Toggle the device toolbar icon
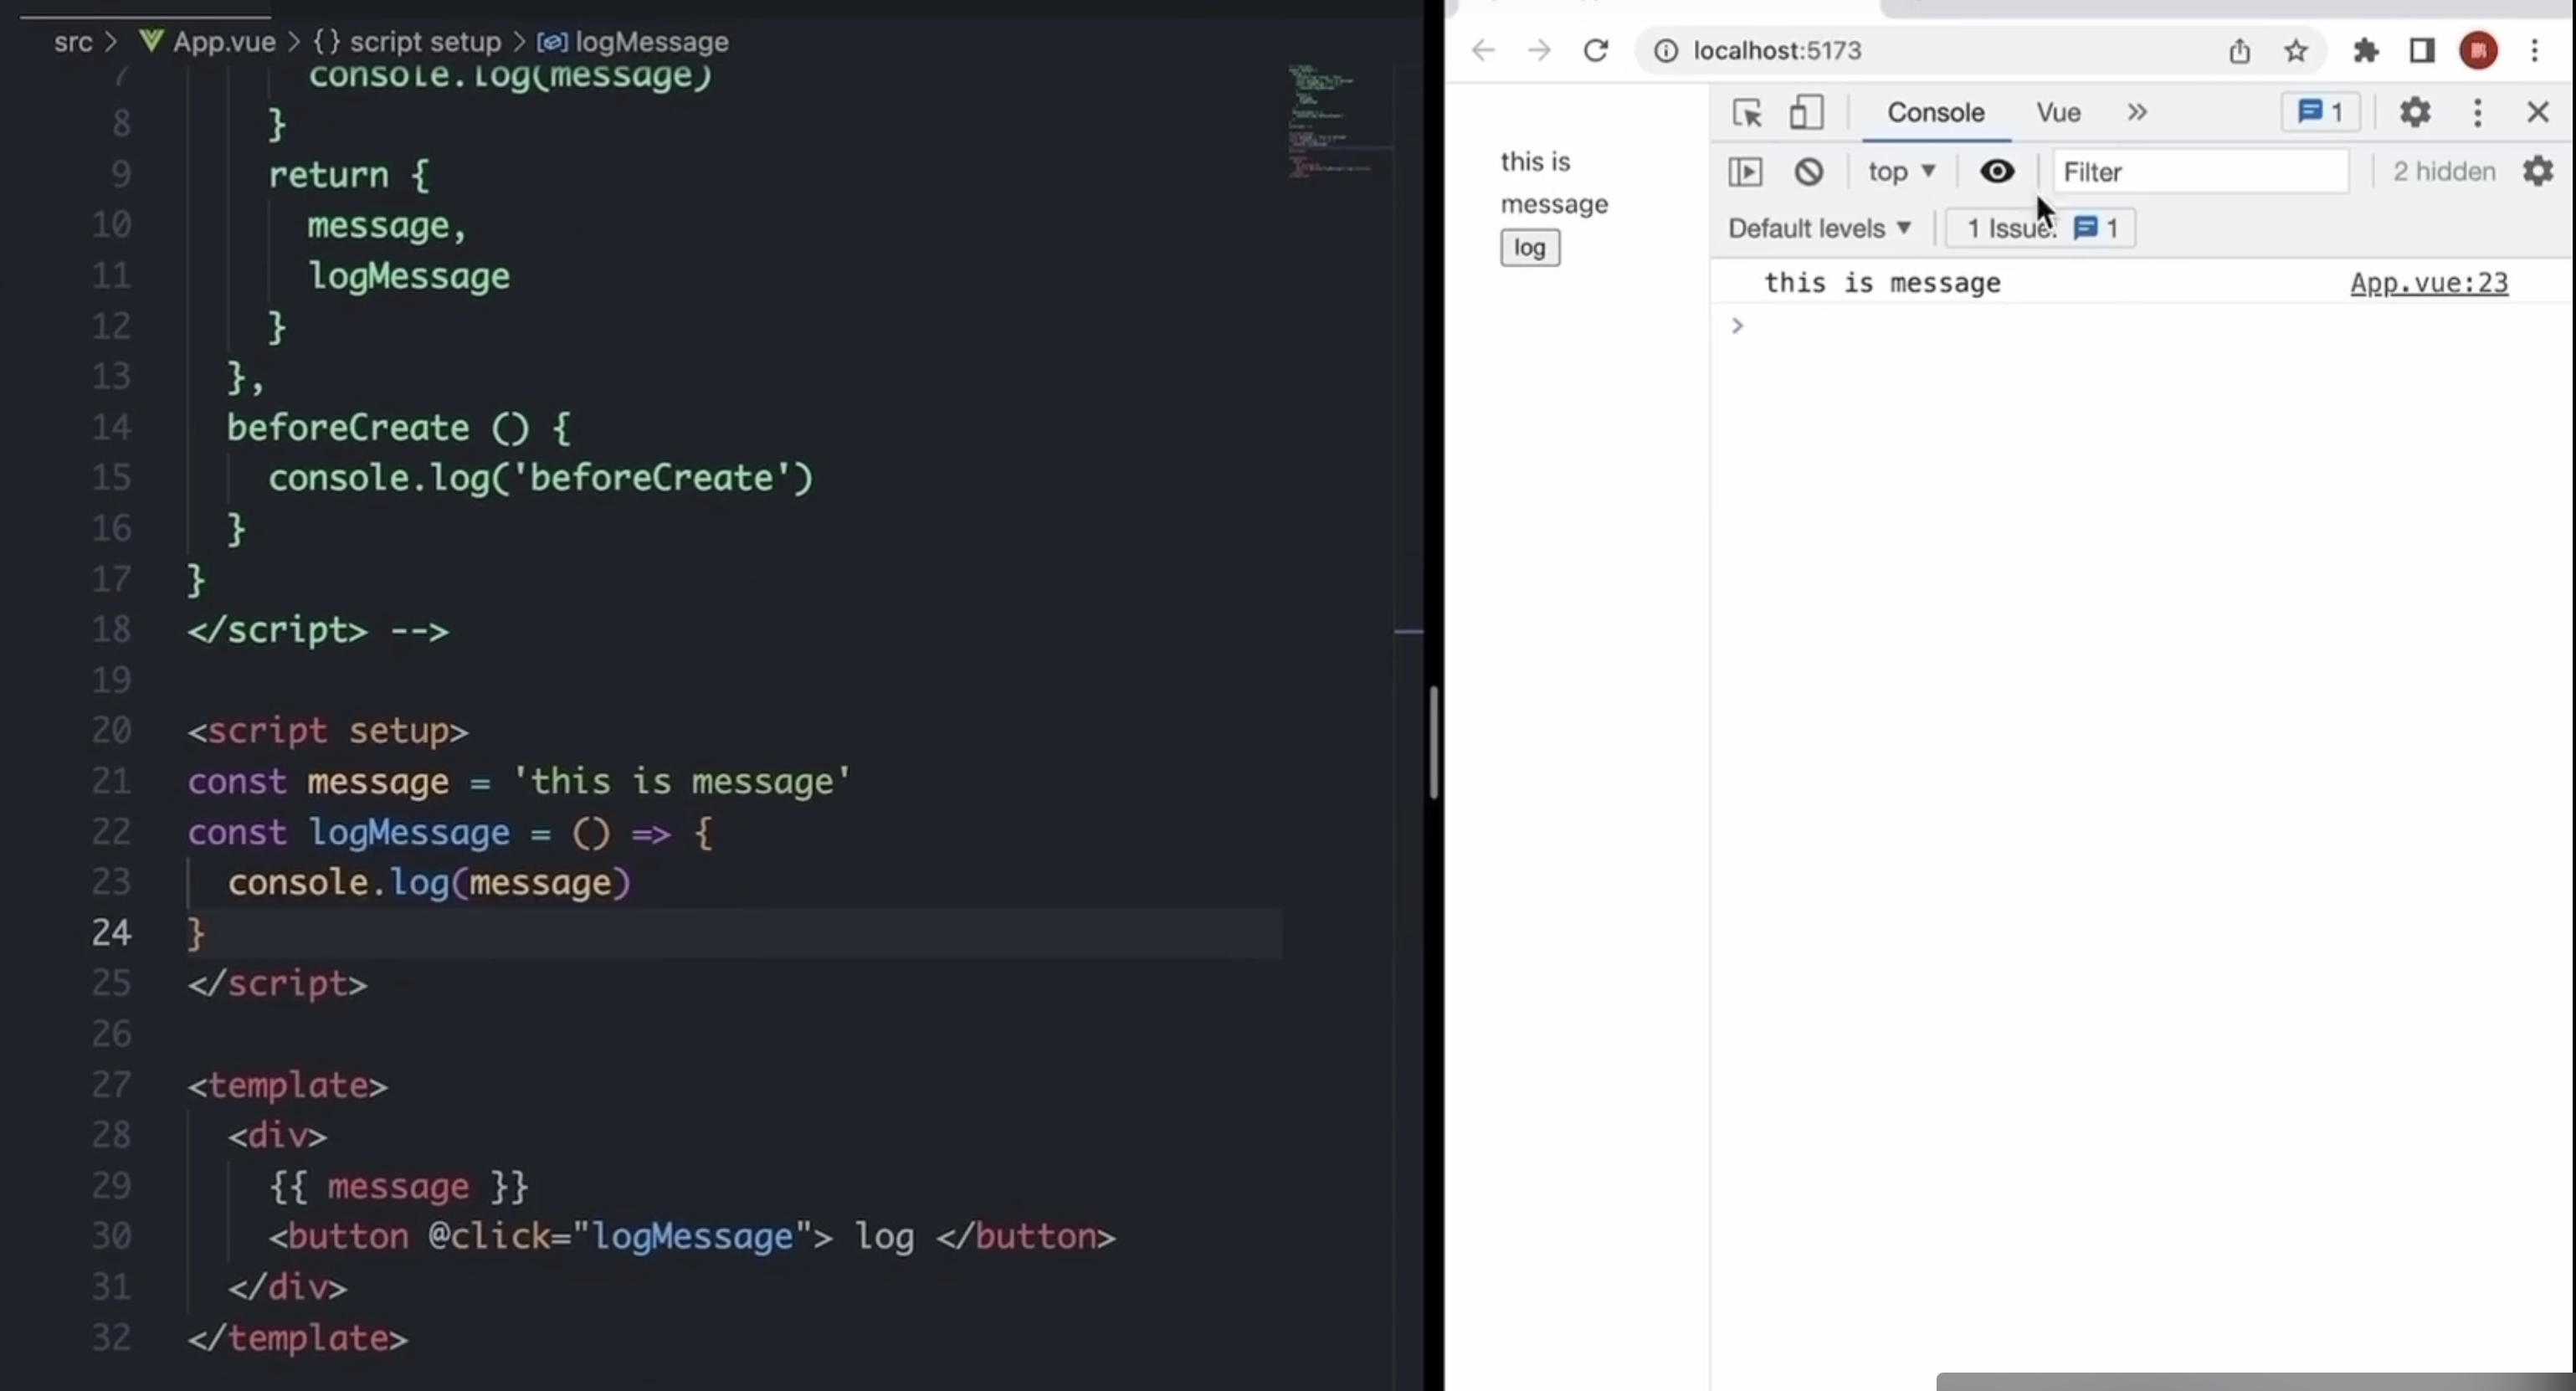The height and width of the screenshot is (1391, 2576). (1806, 112)
